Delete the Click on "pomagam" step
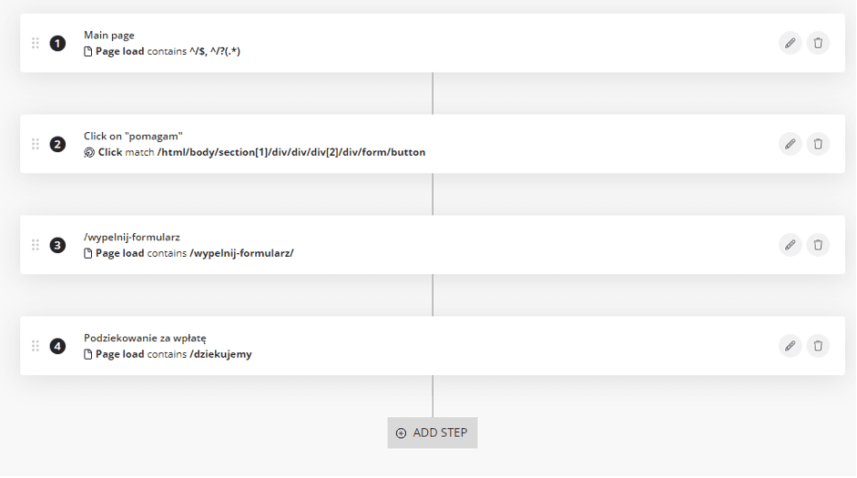857x478 pixels. [x=818, y=144]
